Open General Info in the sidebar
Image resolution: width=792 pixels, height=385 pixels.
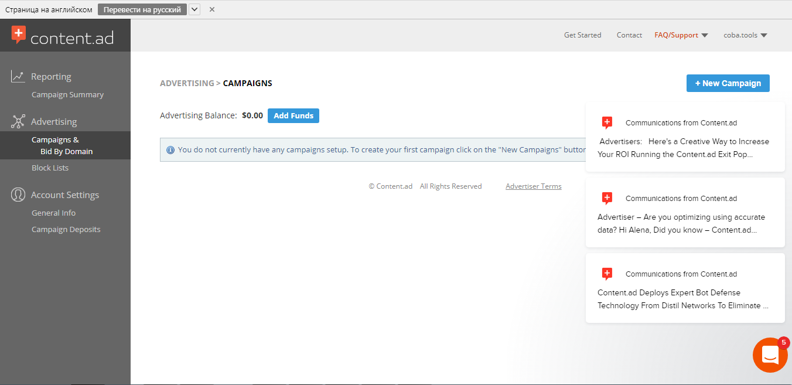tap(53, 213)
